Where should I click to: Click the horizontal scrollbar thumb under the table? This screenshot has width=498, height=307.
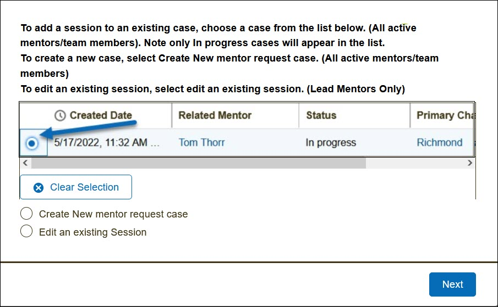click(x=198, y=163)
